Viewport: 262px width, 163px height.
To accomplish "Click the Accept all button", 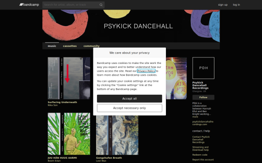I will tap(130, 99).
